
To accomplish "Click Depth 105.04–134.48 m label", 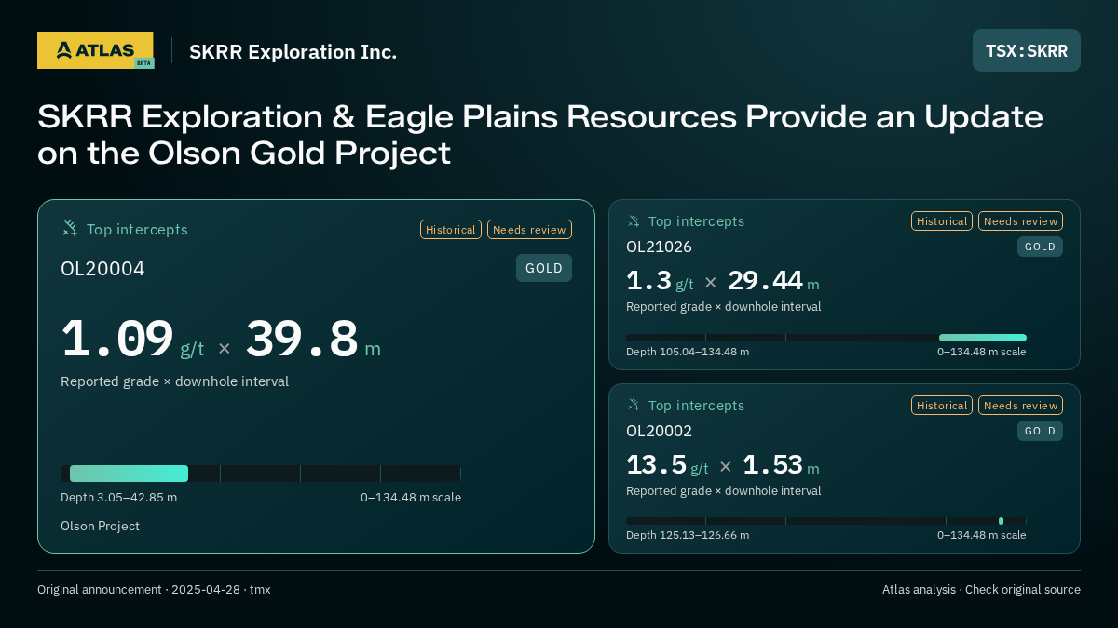I will tap(688, 352).
